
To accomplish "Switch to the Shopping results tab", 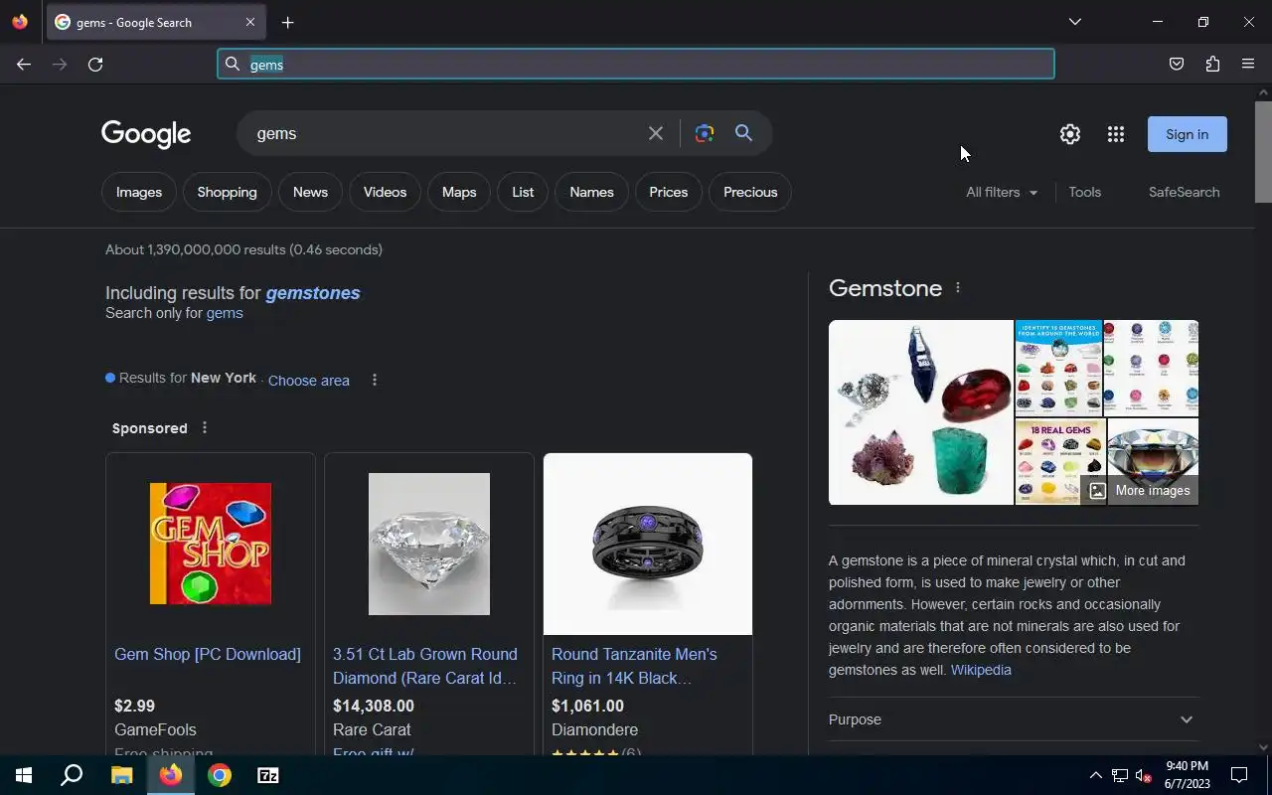I will tap(228, 192).
